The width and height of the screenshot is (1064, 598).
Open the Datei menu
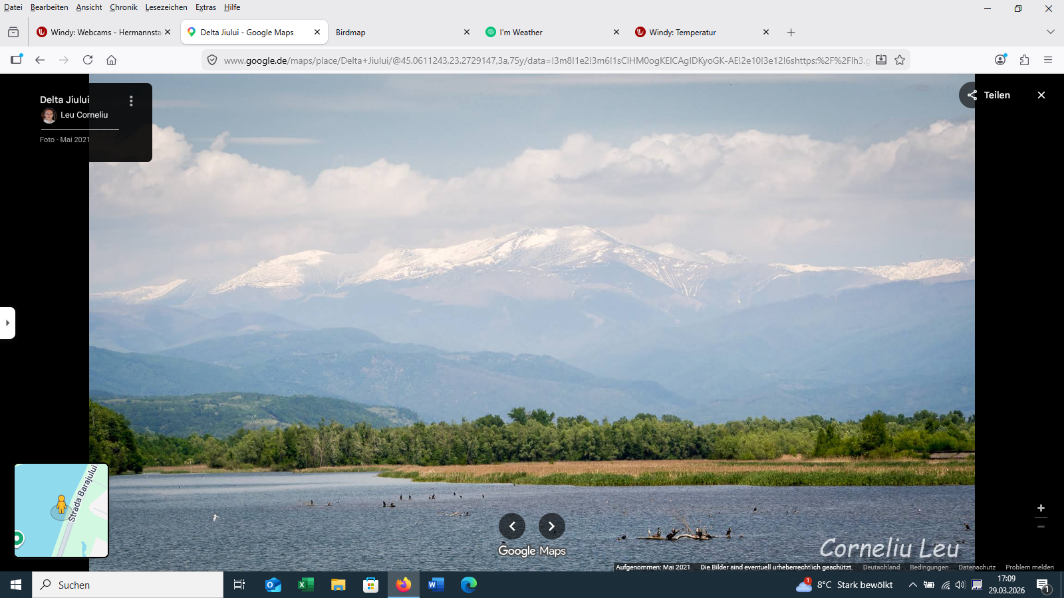click(x=13, y=7)
